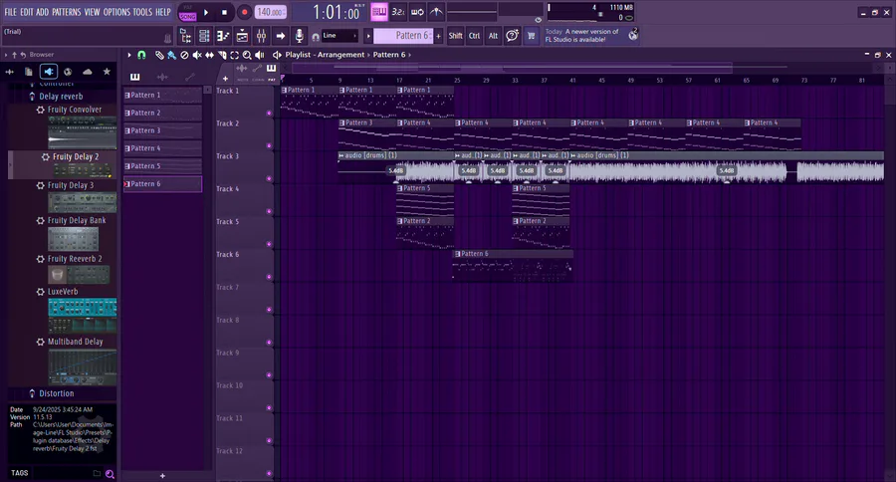Viewport: 896px width, 482px height.
Task: Add new pattern with plus button
Action: pyautogui.click(x=438, y=36)
